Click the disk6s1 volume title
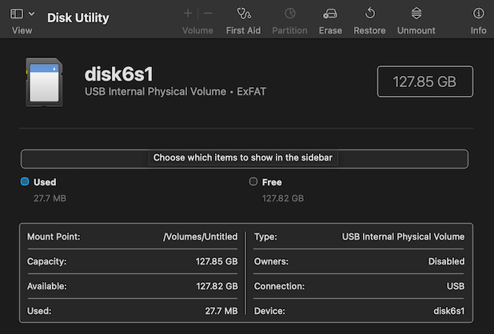The height and width of the screenshot is (334, 494). (x=119, y=74)
